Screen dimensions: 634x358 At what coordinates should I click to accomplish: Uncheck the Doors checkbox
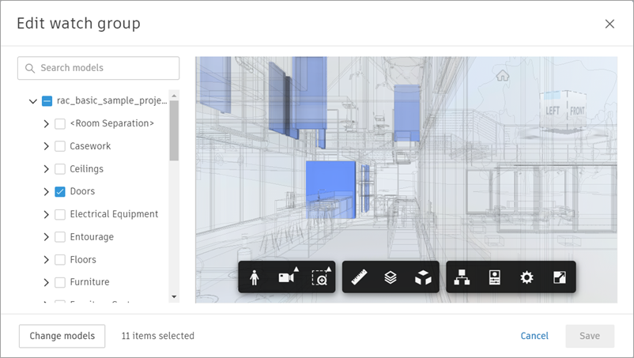tap(60, 191)
